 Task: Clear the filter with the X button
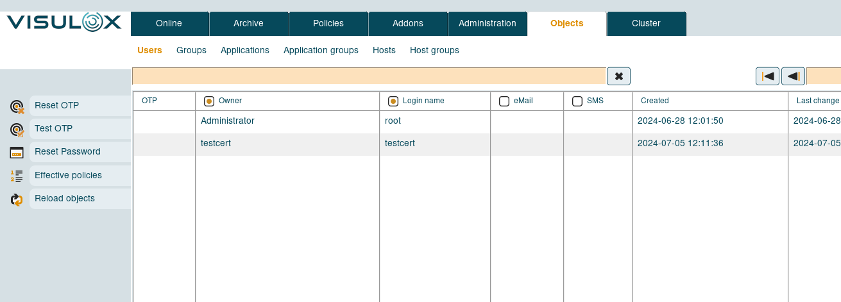(x=618, y=76)
